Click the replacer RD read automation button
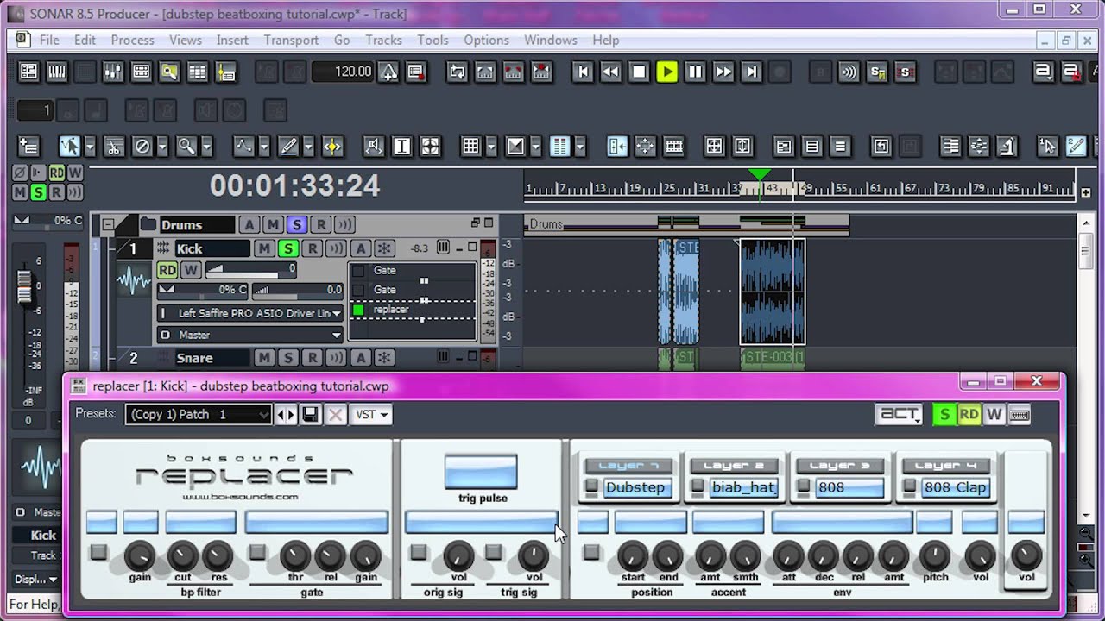Image resolution: width=1105 pixels, height=621 pixels. [969, 415]
